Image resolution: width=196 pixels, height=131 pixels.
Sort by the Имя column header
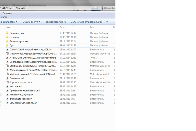click(x=8, y=27)
